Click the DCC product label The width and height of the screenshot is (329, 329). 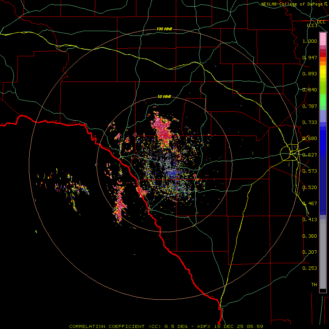pyautogui.click(x=321, y=22)
